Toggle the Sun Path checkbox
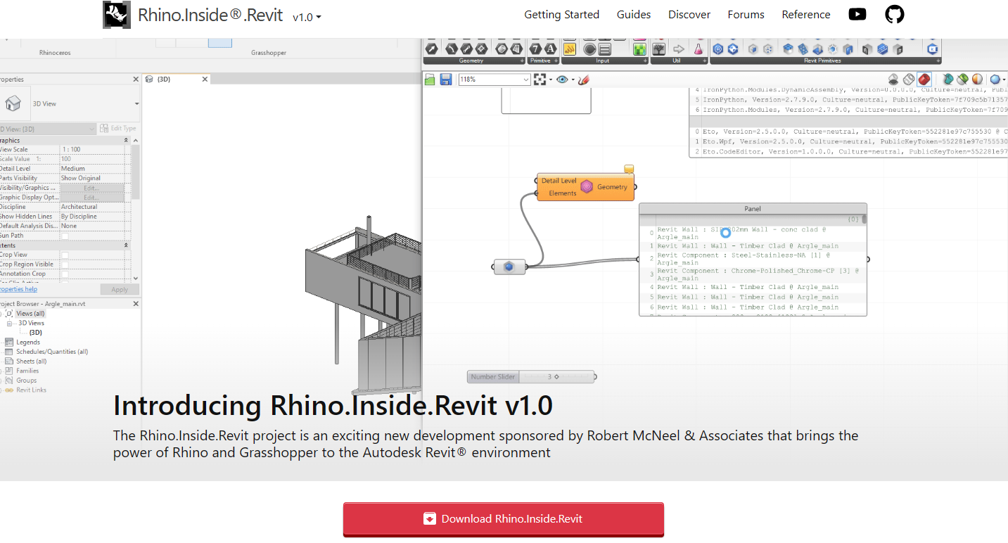Image resolution: width=1008 pixels, height=543 pixels. pyautogui.click(x=65, y=236)
